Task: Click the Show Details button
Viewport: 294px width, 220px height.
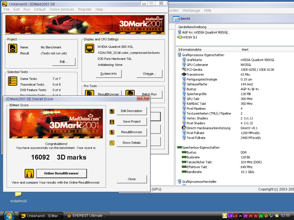Action: [131, 143]
